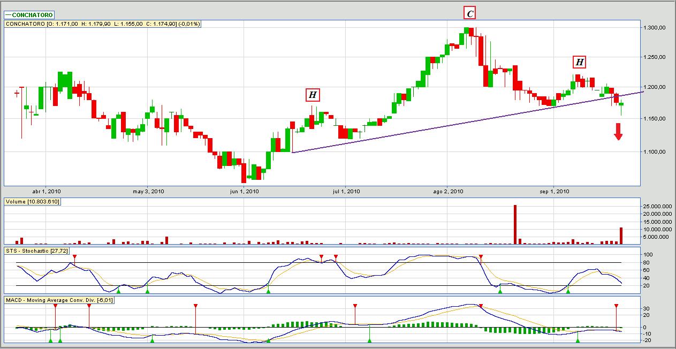Click the -20 label on MACD axis
This screenshot has height=349, width=676.
[x=648, y=340]
